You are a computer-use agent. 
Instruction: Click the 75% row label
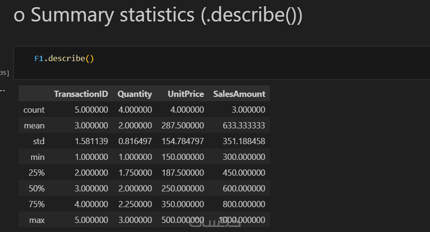click(x=36, y=204)
